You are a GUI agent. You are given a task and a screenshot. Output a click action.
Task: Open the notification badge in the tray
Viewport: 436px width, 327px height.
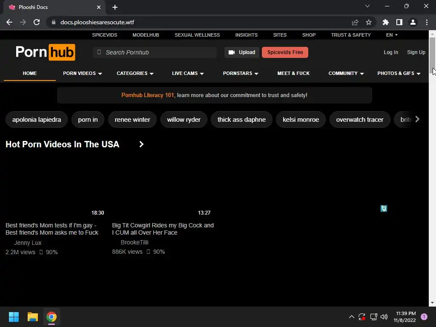click(x=424, y=317)
